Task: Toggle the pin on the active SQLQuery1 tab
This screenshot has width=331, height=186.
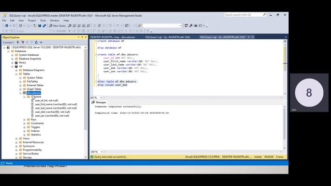Action: click(x=249, y=37)
